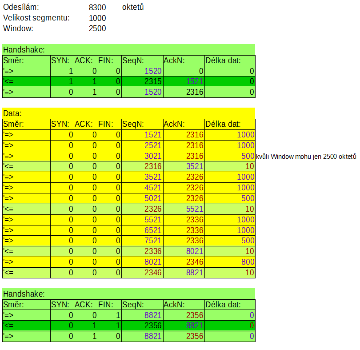Click the SeqN cell with 2521
Screen dimensions: 360x350
coord(142,145)
